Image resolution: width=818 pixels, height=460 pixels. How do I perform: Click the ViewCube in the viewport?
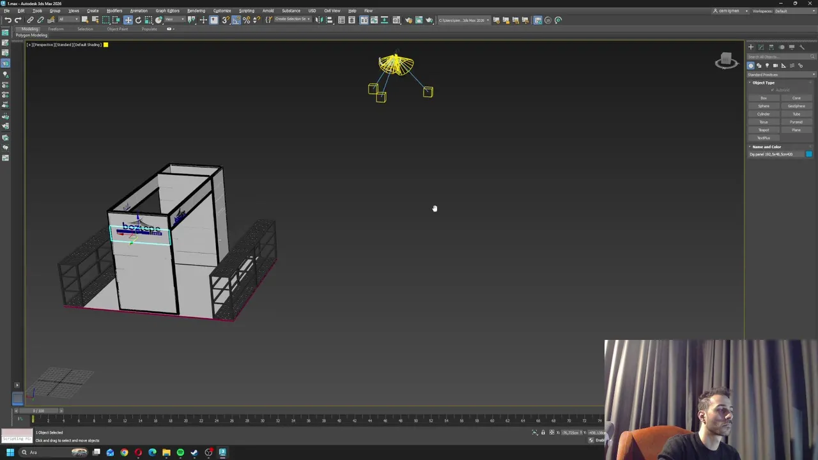726,61
